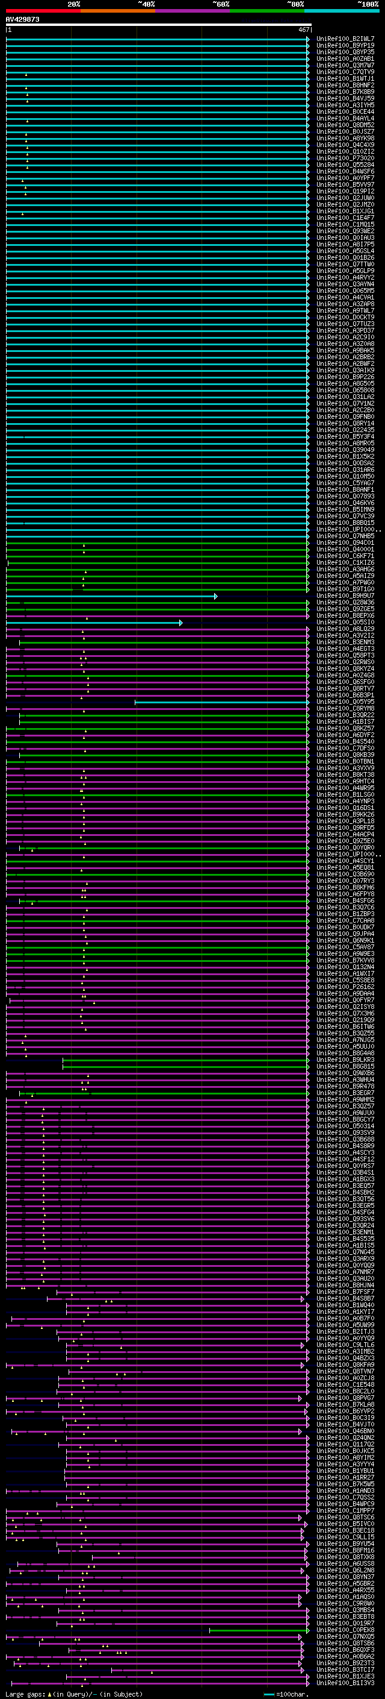Select the UniRef100_Q05Y95 label
The image size is (385, 1699).
(345, 702)
